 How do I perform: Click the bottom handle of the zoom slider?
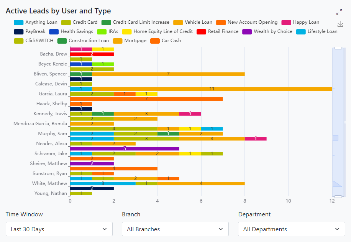[x=338, y=196]
